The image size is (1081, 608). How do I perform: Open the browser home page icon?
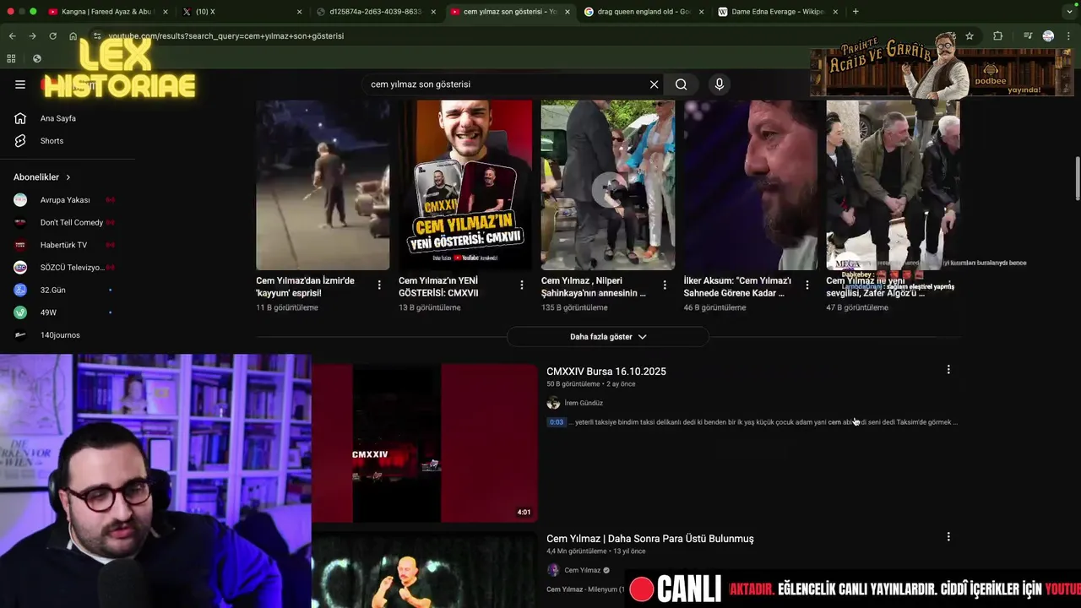(x=73, y=36)
